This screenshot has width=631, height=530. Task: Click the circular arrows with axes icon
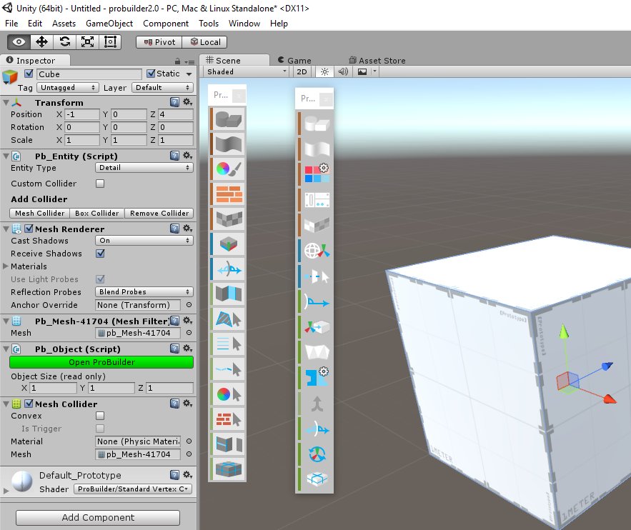tap(317, 454)
